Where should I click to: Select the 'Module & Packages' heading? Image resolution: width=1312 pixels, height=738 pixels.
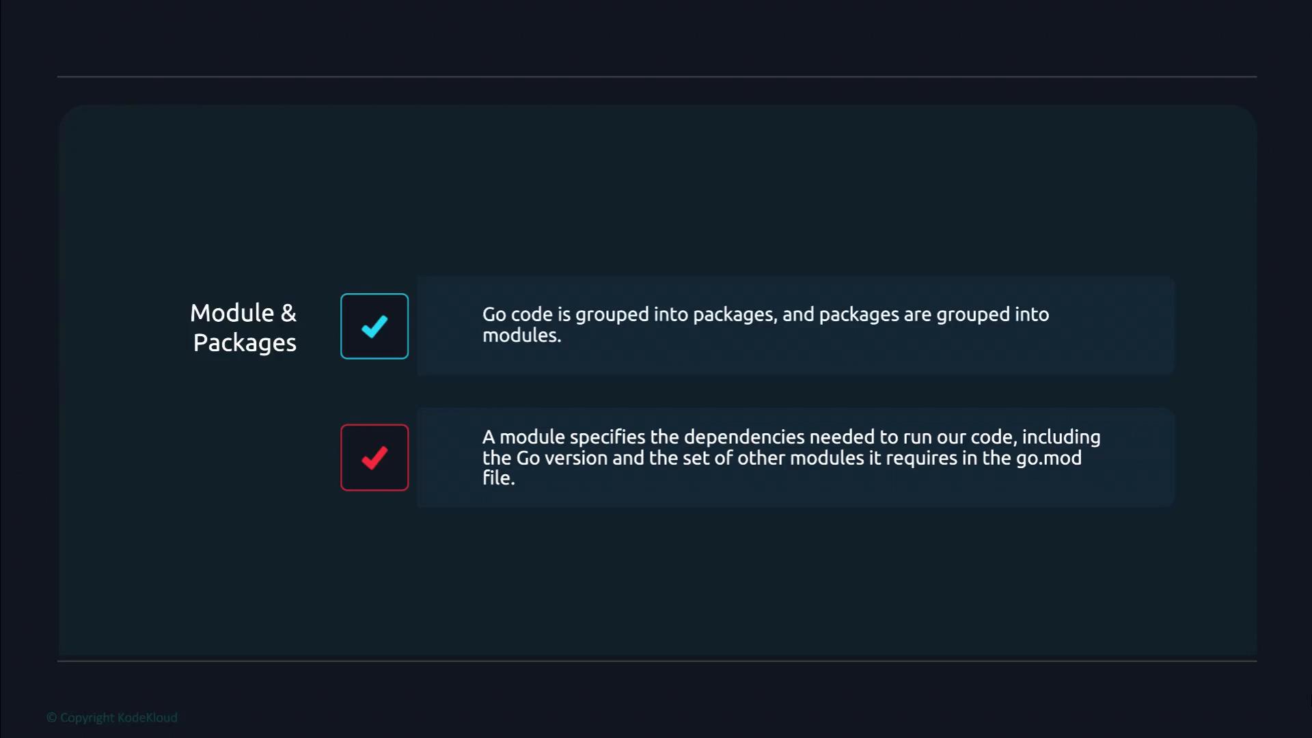[x=244, y=327]
